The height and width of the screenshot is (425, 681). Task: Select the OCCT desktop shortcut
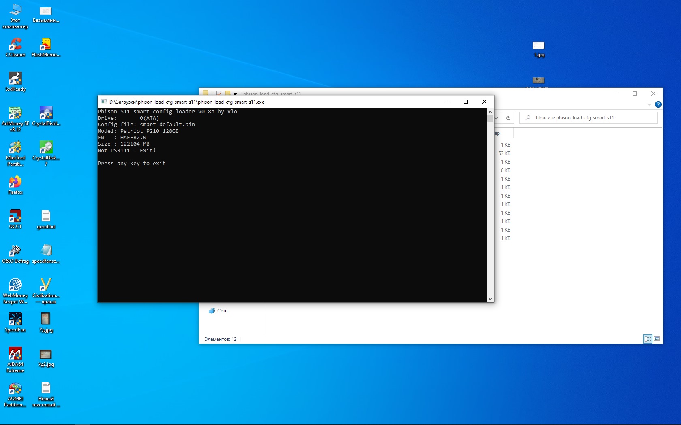click(x=15, y=220)
